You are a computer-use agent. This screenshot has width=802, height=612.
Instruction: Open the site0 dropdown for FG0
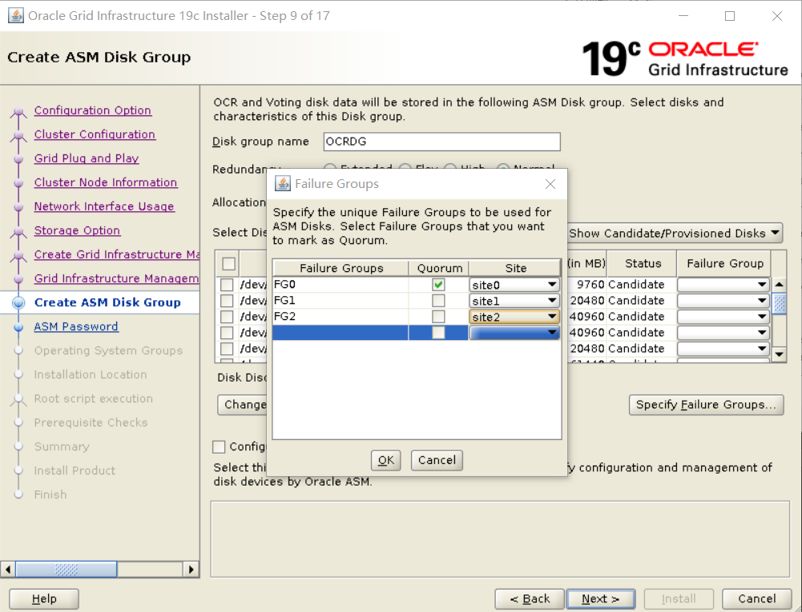514,285
